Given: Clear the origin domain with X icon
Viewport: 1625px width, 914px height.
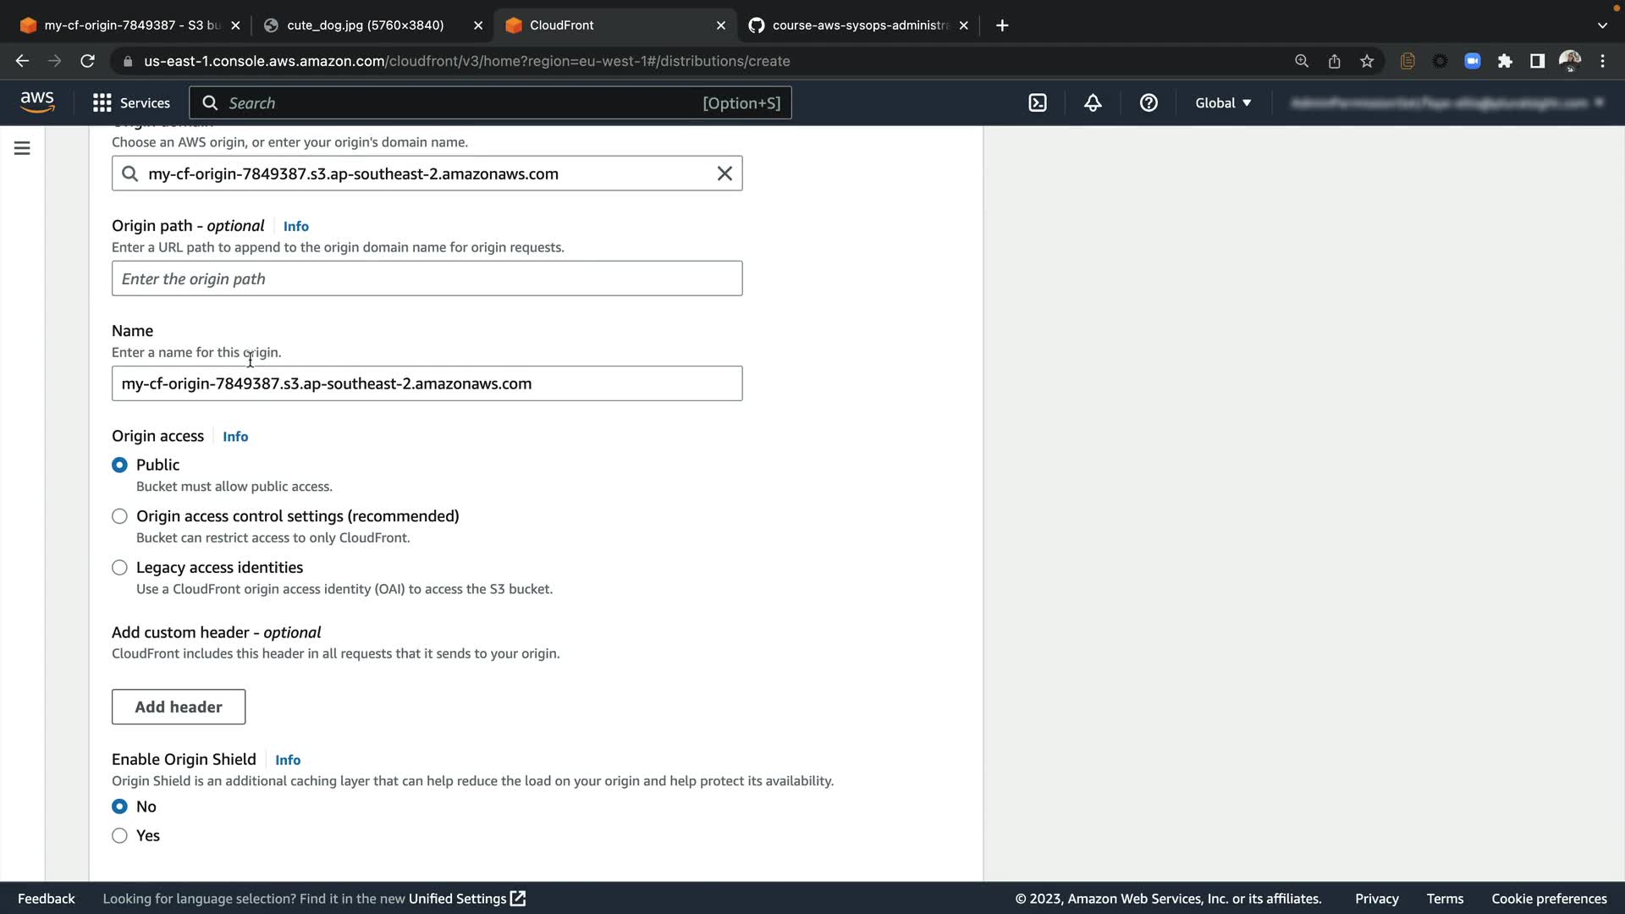Looking at the screenshot, I should pyautogui.click(x=724, y=173).
